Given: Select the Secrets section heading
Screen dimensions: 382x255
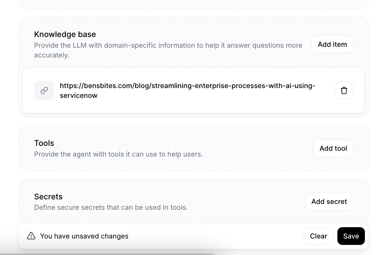Looking at the screenshot, I should 48,197.
